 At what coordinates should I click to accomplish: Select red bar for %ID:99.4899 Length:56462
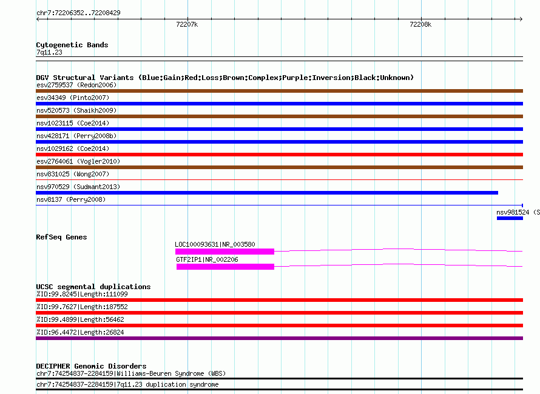coord(279,326)
